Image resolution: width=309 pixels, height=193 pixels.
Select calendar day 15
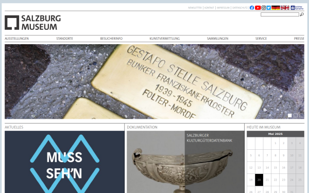tap(276, 168)
